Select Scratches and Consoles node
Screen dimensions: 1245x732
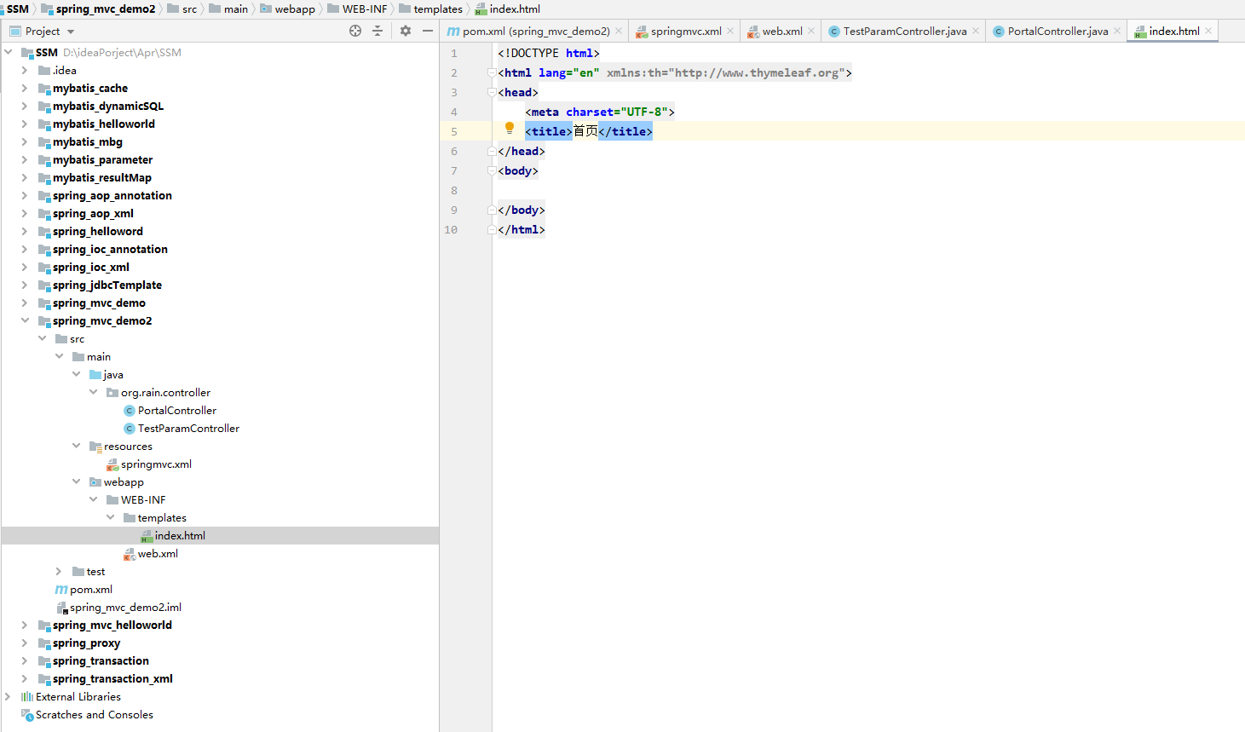(x=95, y=714)
